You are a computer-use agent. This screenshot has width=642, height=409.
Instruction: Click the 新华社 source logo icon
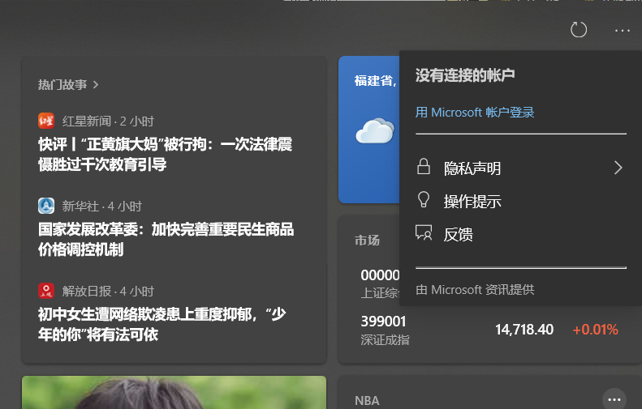[x=46, y=206]
